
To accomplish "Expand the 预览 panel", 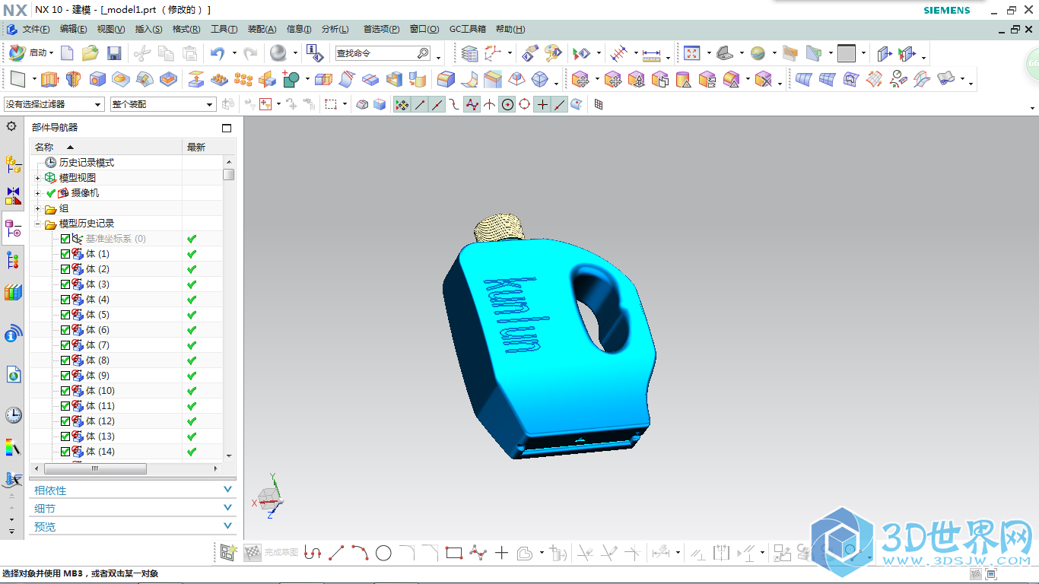I will pyautogui.click(x=133, y=526).
